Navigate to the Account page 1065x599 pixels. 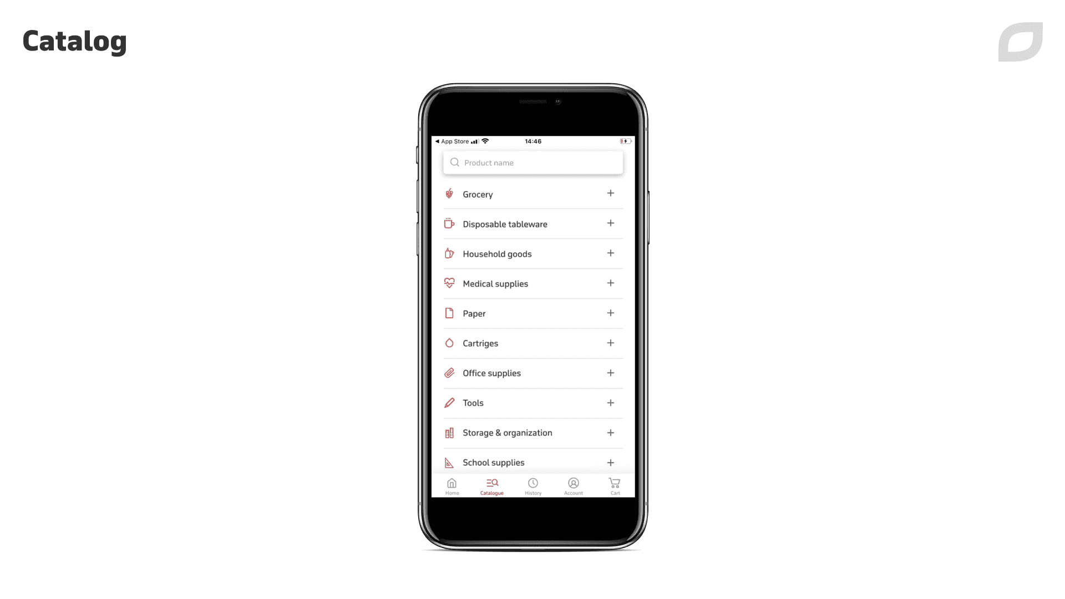(x=574, y=486)
